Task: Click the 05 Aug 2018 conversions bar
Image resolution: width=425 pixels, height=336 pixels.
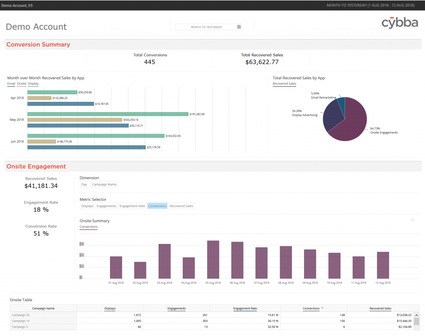Action: coord(213,260)
